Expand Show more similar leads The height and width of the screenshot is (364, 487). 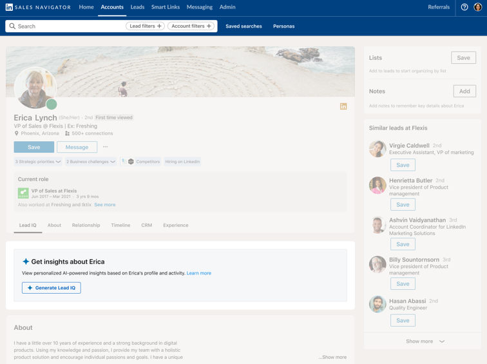425,341
